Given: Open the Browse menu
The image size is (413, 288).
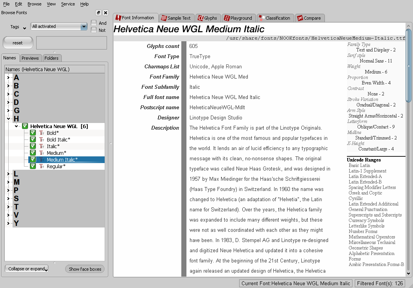Looking at the screenshot, I should 35,4.
